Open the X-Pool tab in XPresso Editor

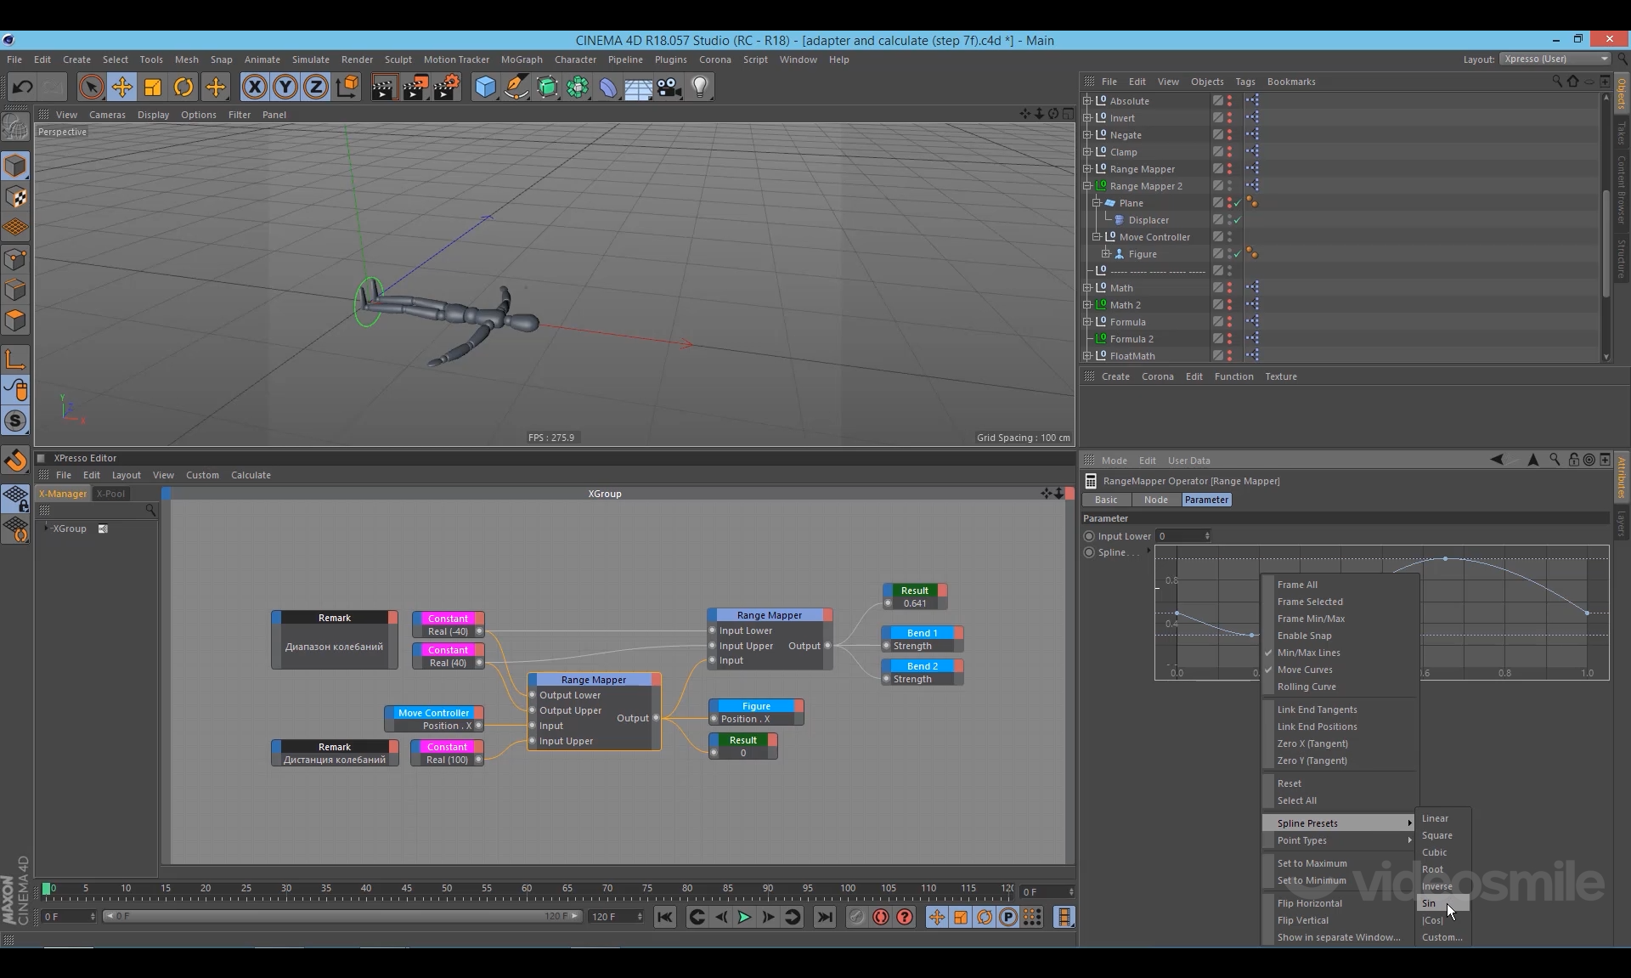point(110,494)
